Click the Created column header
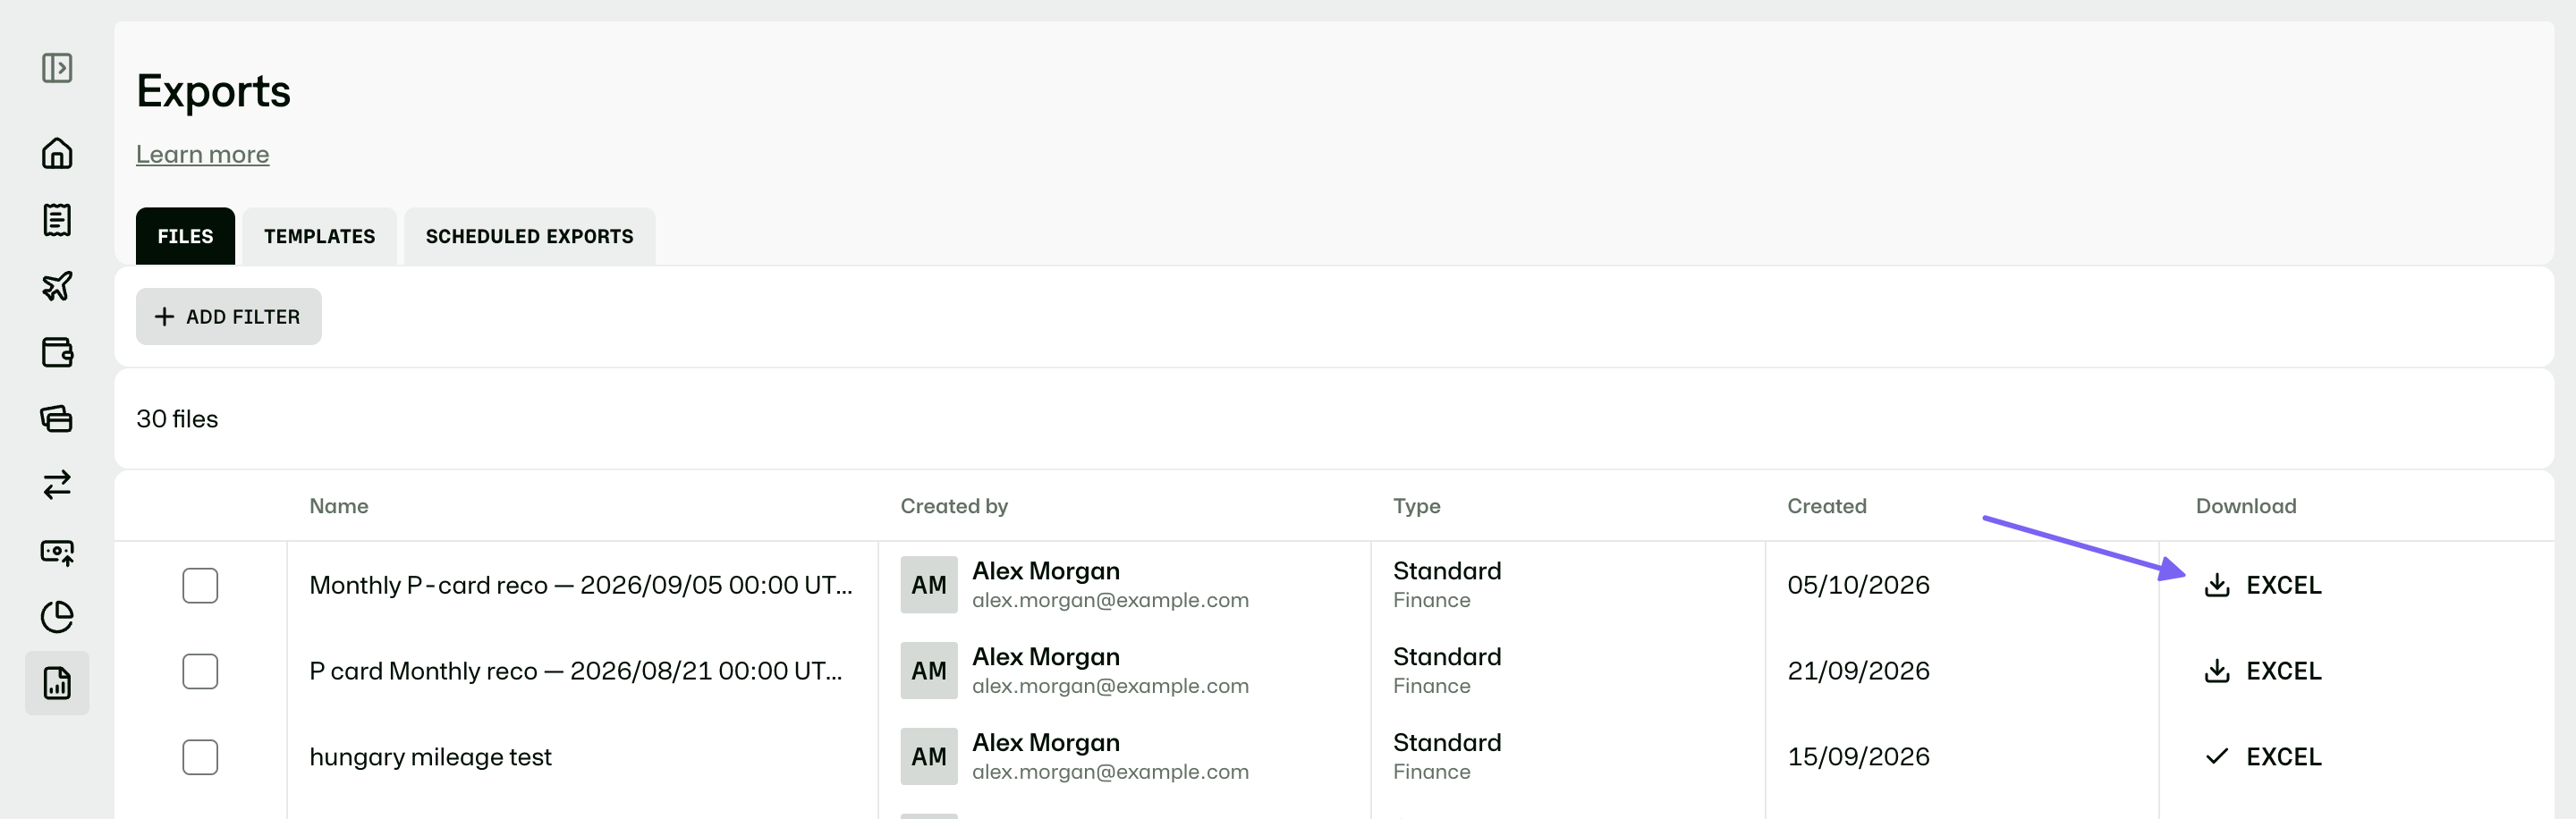Image resolution: width=2576 pixels, height=819 pixels. [x=1827, y=506]
